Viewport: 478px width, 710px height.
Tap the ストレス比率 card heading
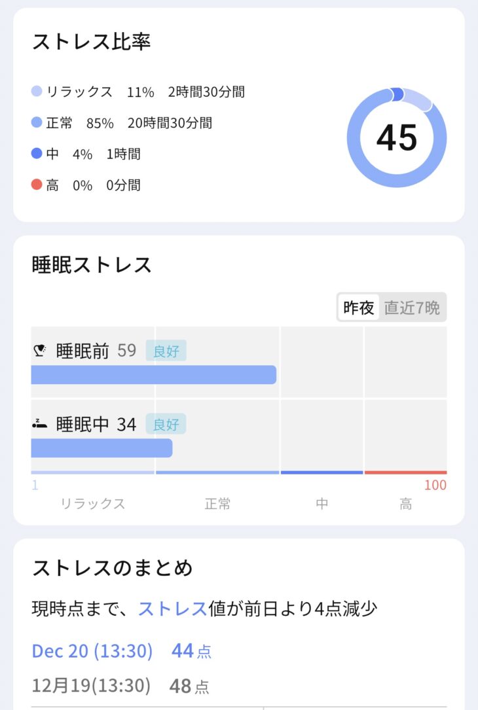[92, 42]
